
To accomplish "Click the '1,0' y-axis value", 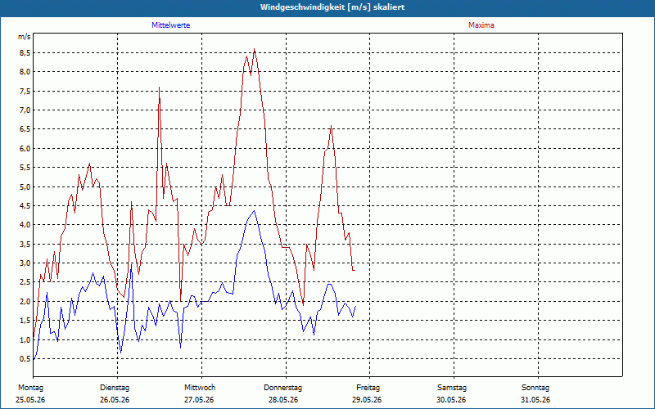I will coord(25,339).
